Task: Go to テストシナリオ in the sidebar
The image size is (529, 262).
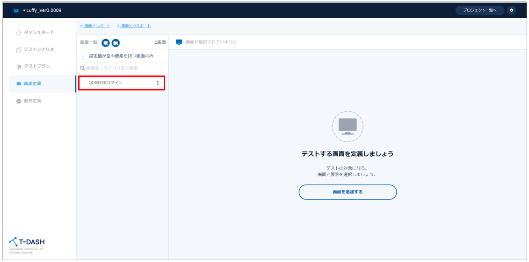Action: (x=39, y=49)
